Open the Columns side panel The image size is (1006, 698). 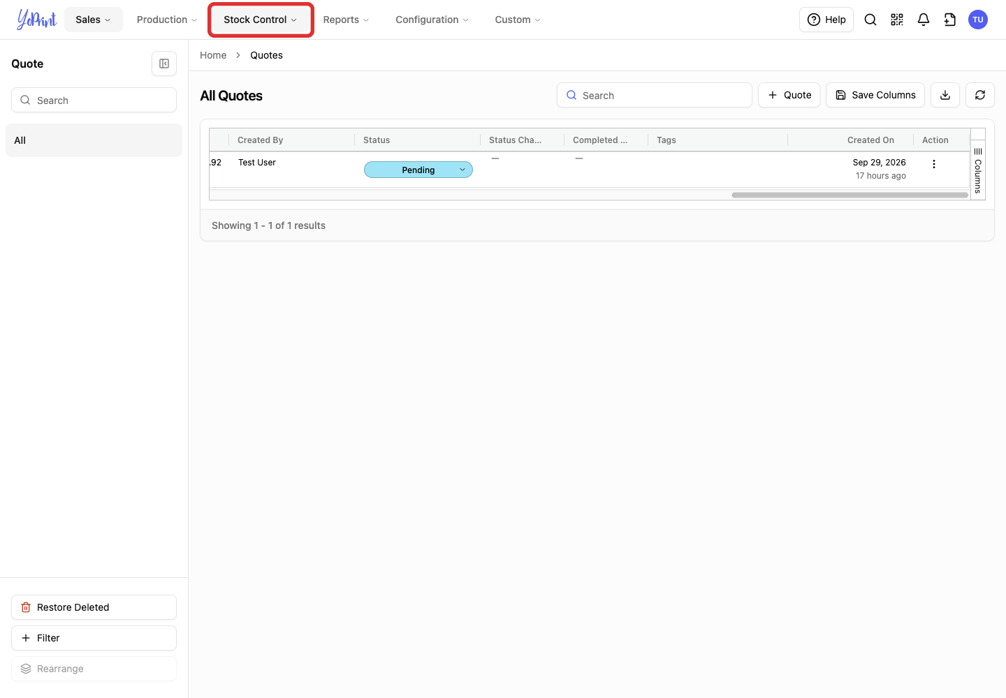coord(978,170)
